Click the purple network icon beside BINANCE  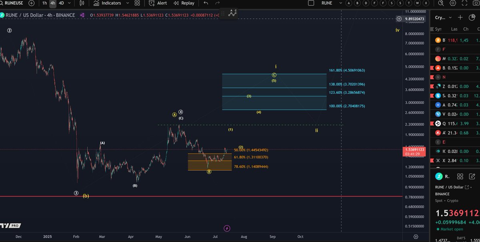pyautogui.click(x=82, y=15)
